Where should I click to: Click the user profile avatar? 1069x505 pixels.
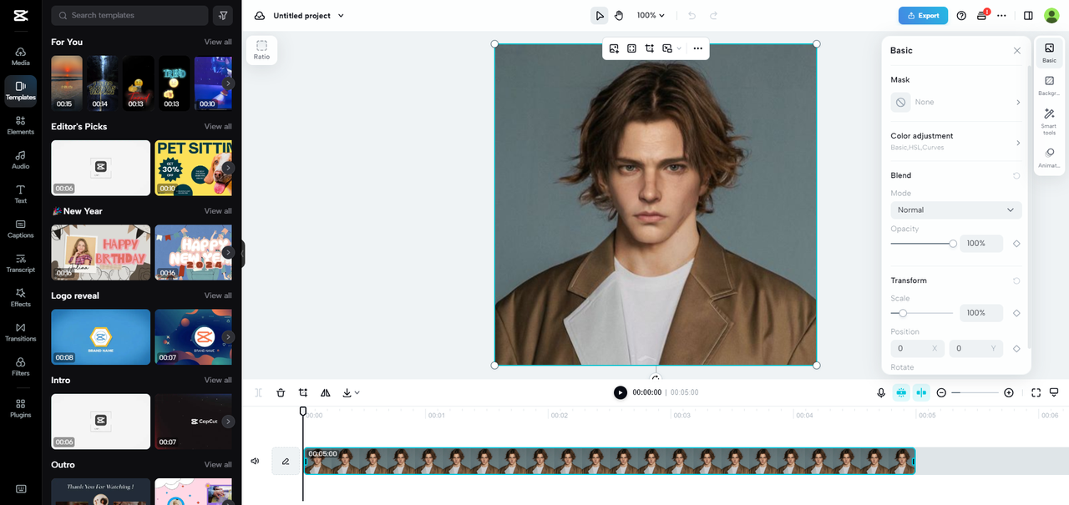pos(1051,15)
